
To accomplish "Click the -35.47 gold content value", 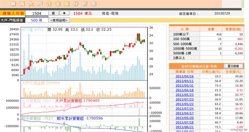I will coord(238,109).
